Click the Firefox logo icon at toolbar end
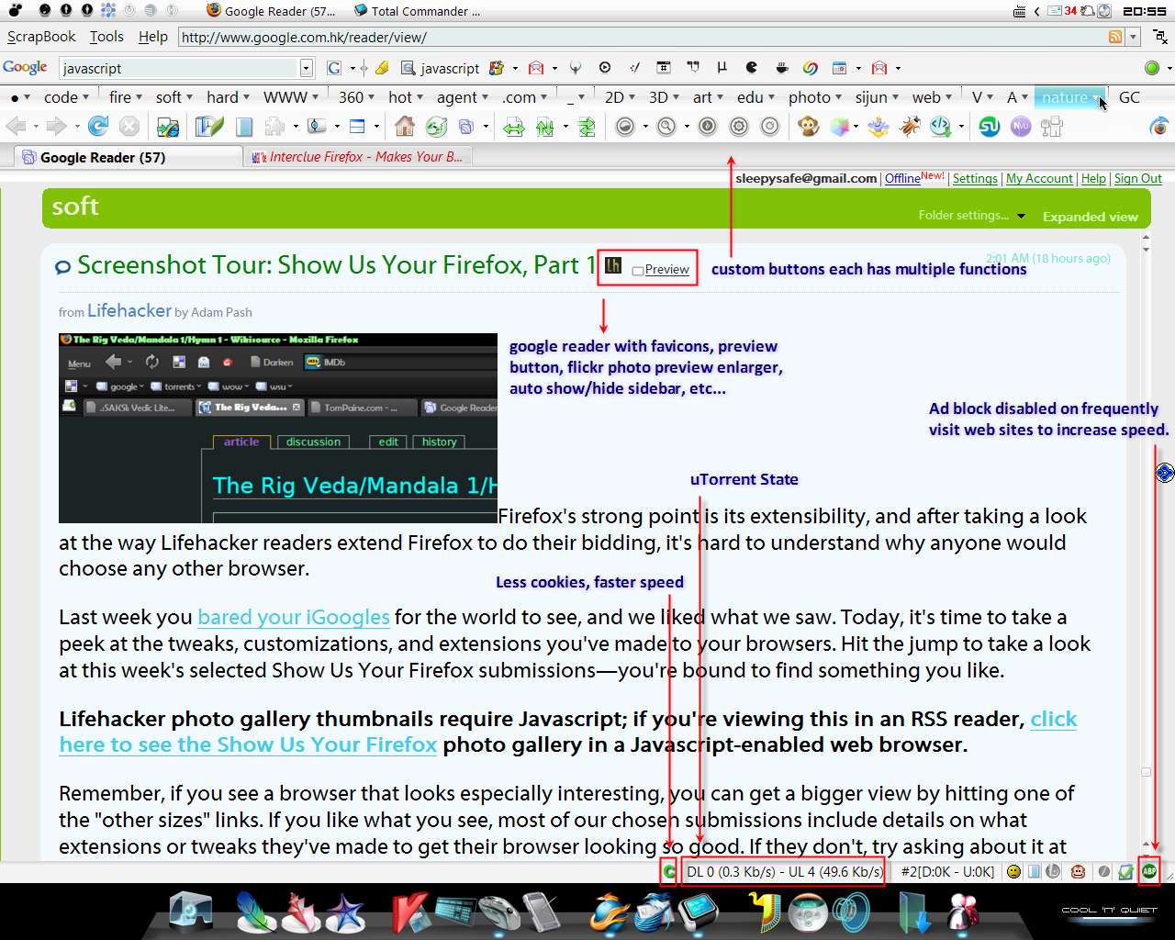1175x940 pixels. 1159,127
